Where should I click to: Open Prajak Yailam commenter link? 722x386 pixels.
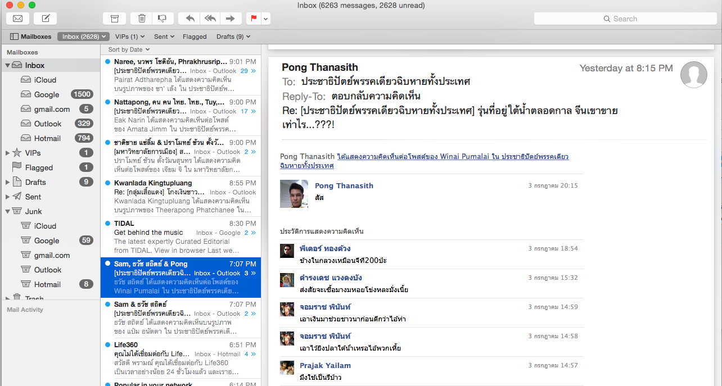tap(325, 365)
